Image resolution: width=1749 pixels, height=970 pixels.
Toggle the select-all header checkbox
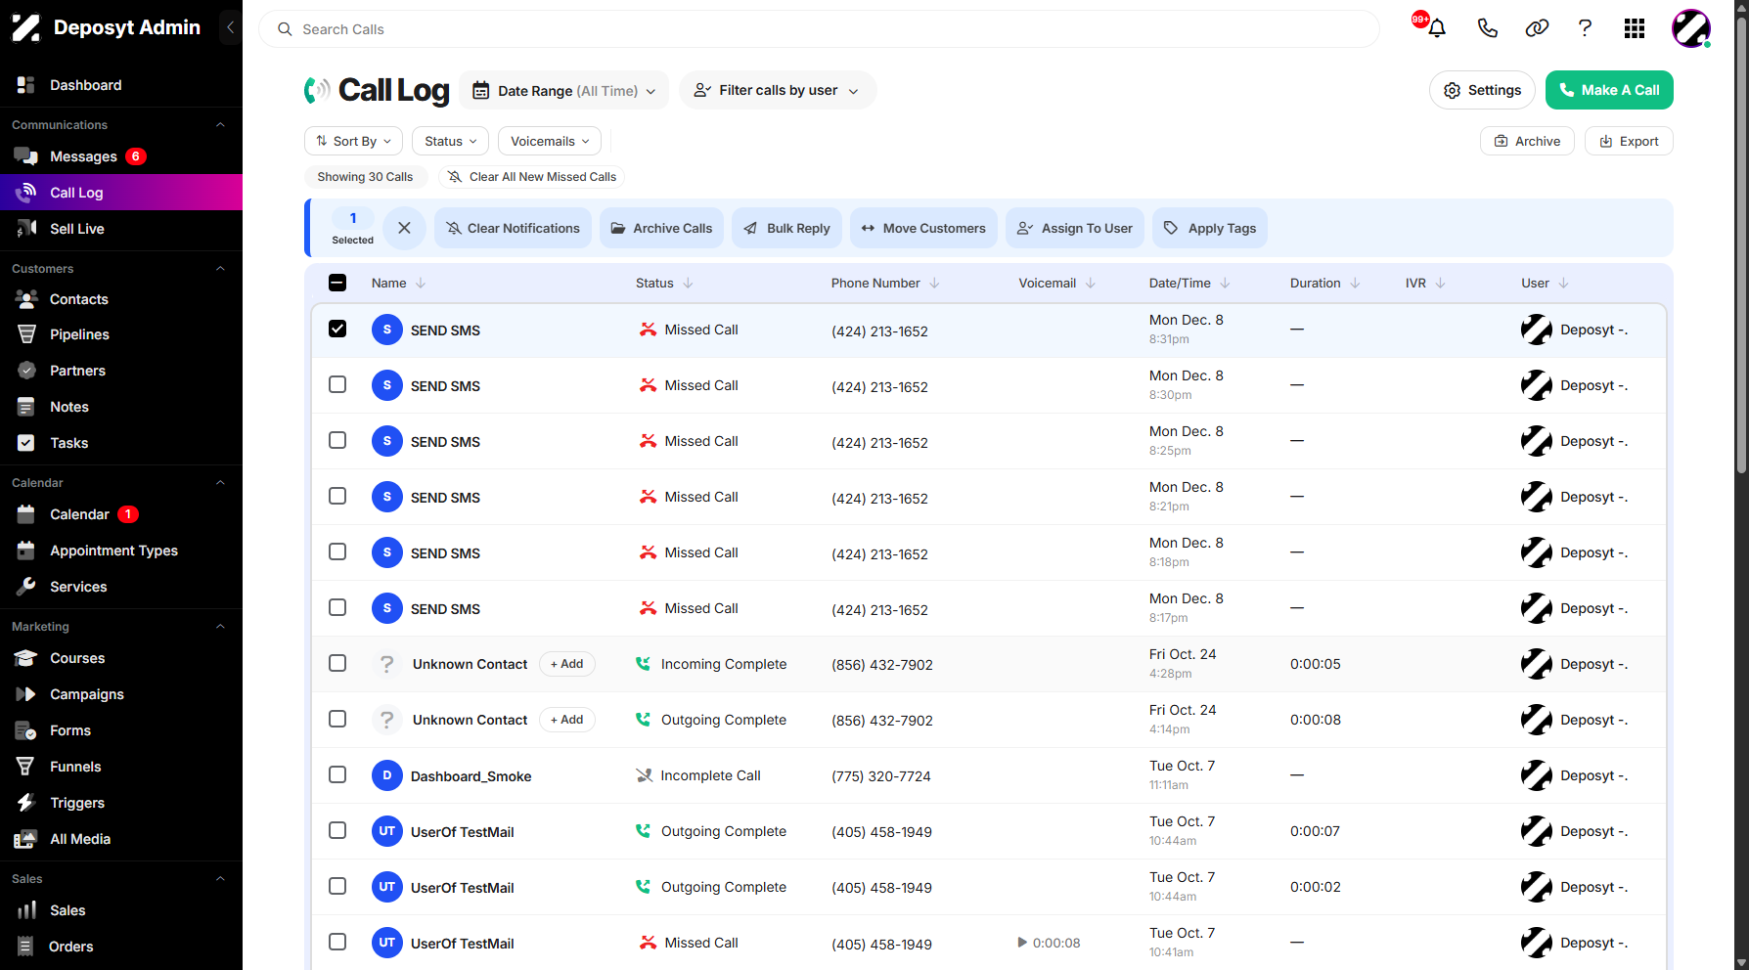click(x=337, y=283)
